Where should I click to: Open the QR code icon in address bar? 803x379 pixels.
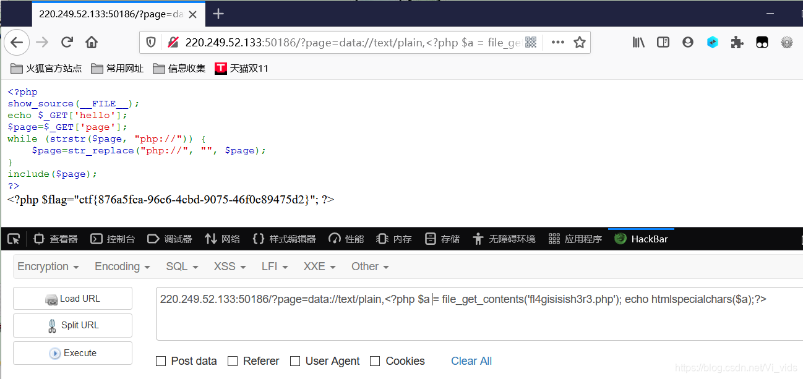pos(531,42)
